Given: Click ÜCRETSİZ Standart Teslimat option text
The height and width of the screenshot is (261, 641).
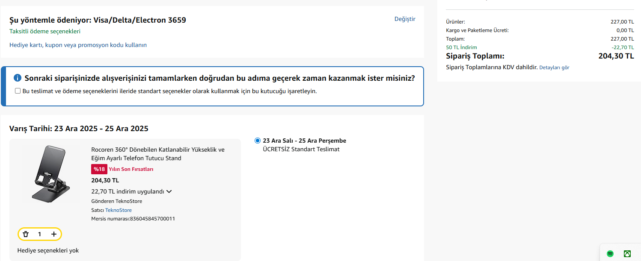Looking at the screenshot, I should coord(301,149).
